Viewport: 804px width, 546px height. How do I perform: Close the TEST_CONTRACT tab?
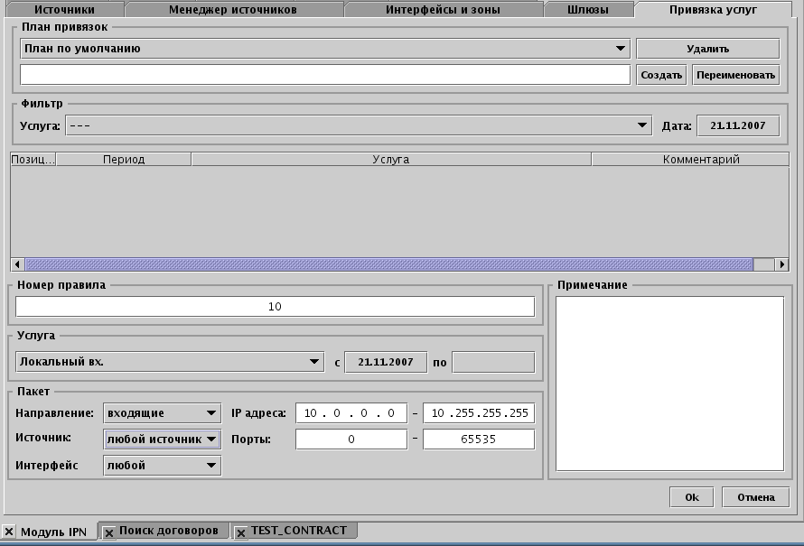241,532
